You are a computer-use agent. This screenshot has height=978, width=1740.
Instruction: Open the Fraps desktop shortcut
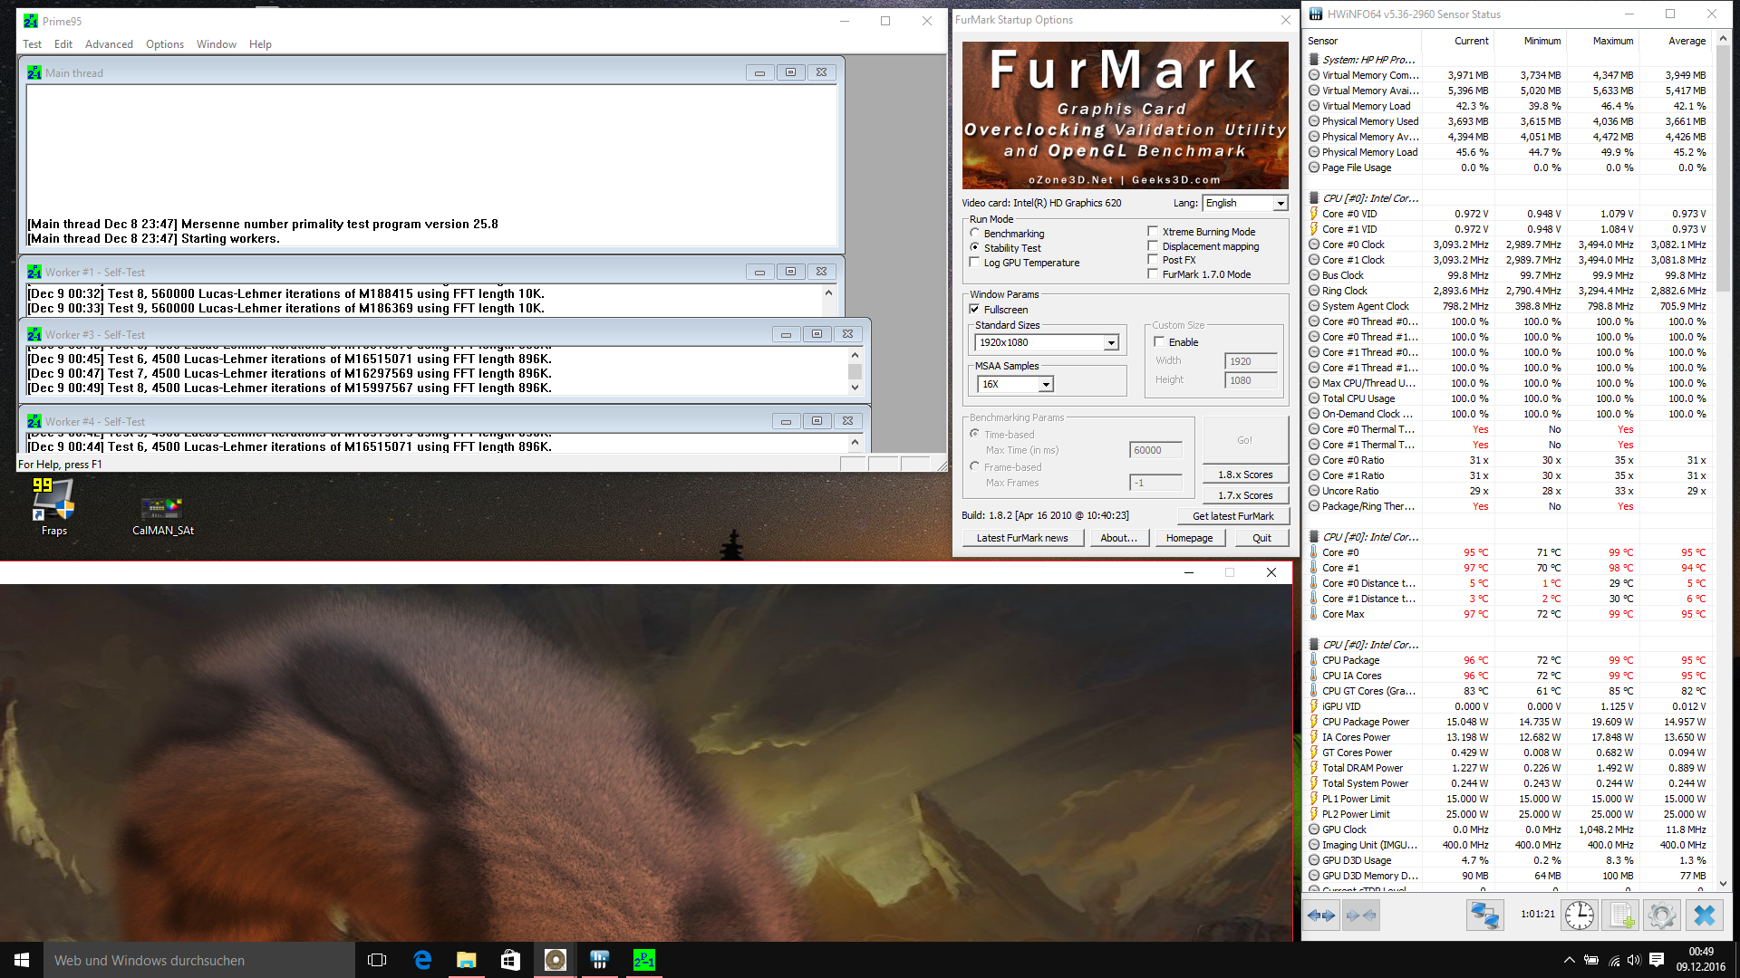click(x=53, y=507)
